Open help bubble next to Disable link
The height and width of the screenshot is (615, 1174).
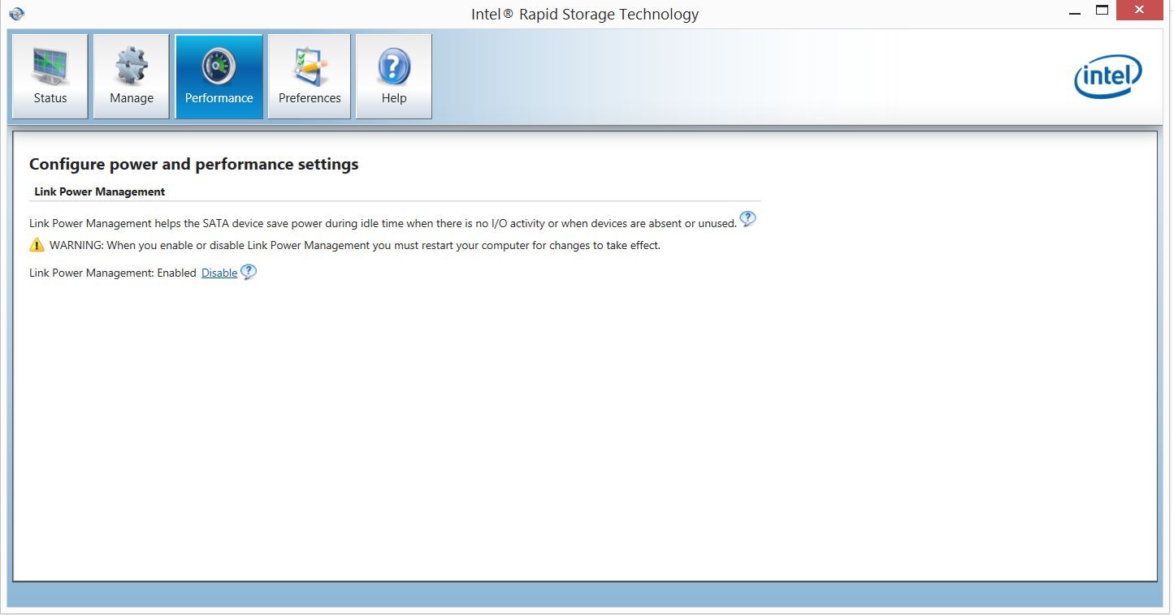[x=249, y=272]
